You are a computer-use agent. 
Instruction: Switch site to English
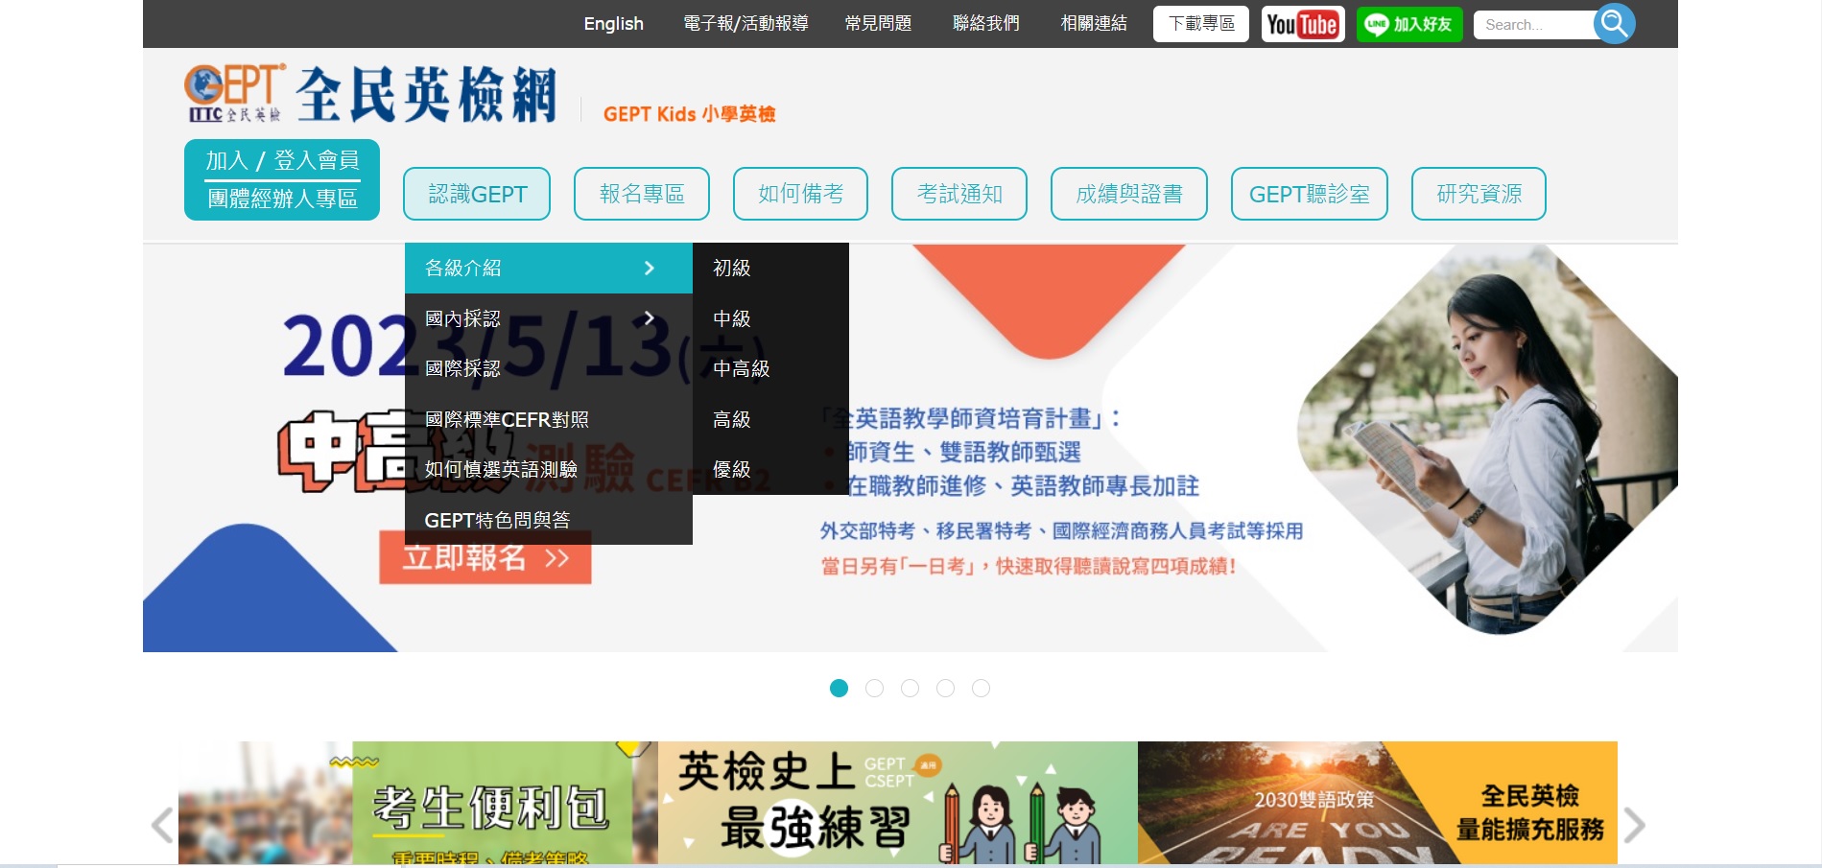click(x=613, y=24)
